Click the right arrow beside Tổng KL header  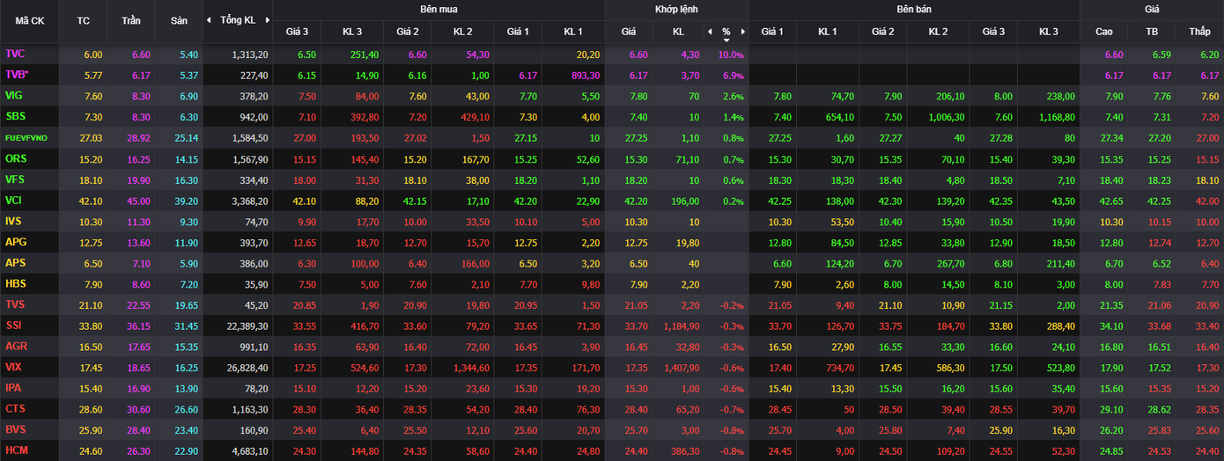tap(266, 19)
